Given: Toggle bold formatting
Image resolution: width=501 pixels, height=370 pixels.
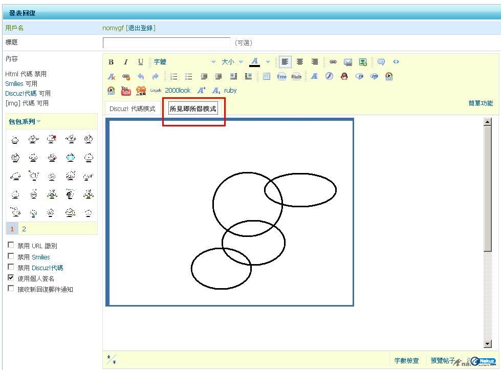Looking at the screenshot, I should point(111,62).
